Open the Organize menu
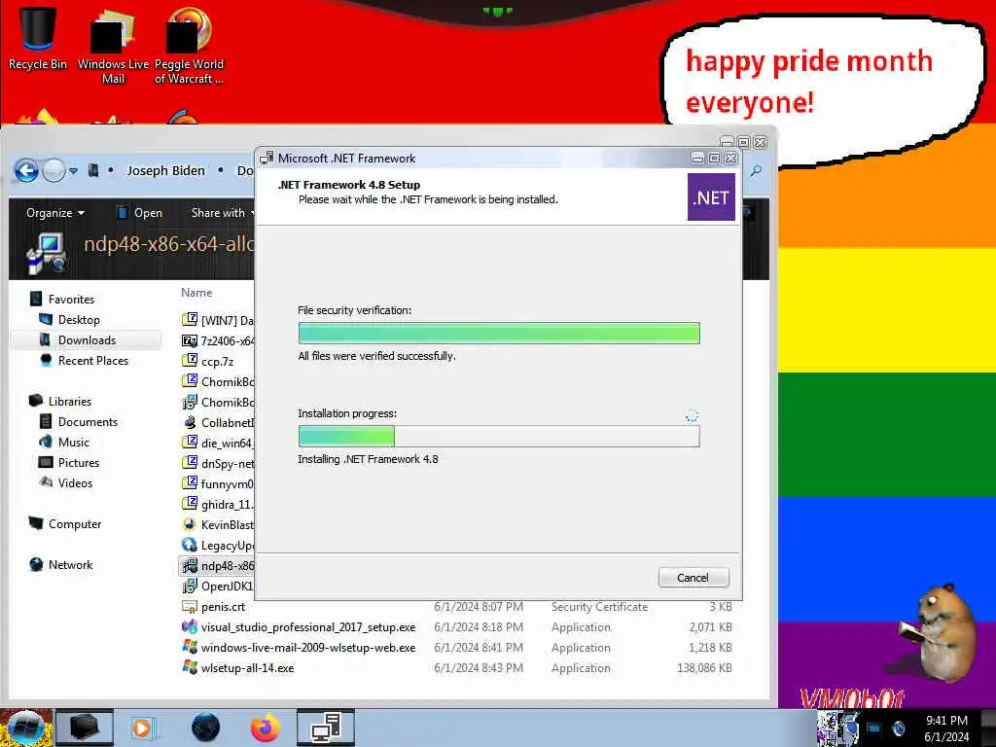996x747 pixels. coord(55,213)
